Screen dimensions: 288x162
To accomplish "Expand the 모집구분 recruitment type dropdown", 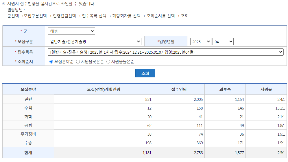I will pyautogui.click(x=95, y=42).
